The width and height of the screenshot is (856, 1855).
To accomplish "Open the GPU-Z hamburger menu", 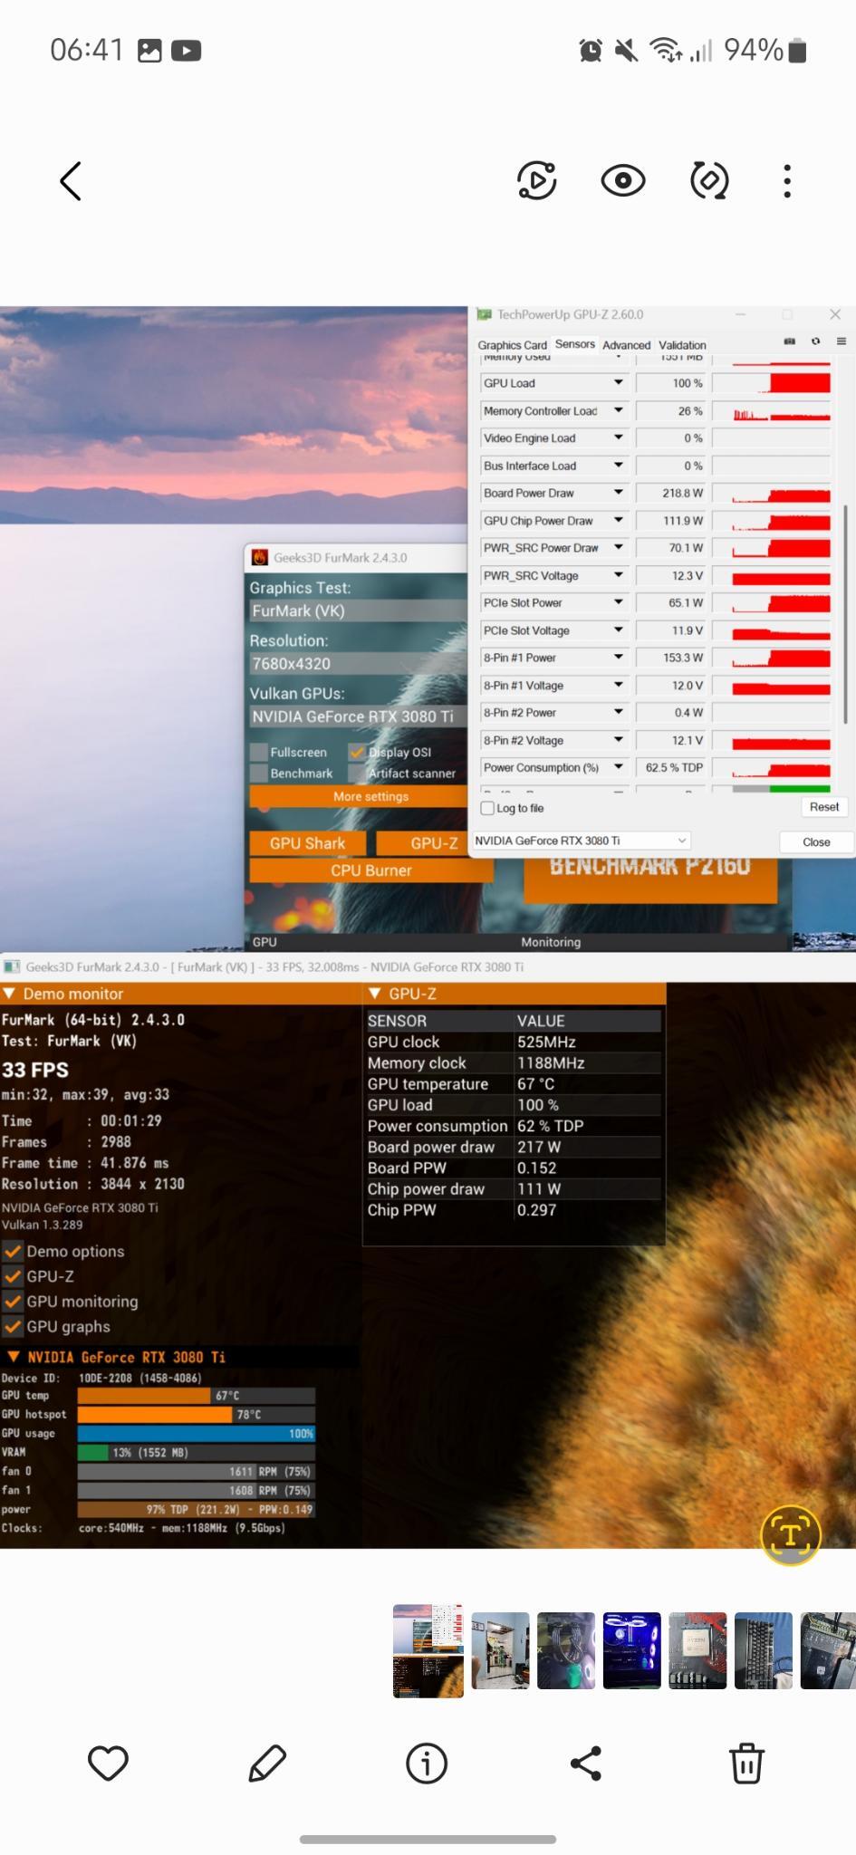I will point(841,341).
